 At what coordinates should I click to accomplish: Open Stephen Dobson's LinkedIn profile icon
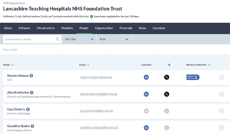[x=146, y=77]
